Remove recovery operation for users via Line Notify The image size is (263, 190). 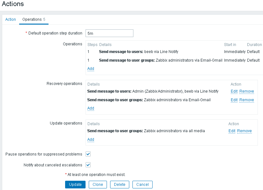coord(247,91)
